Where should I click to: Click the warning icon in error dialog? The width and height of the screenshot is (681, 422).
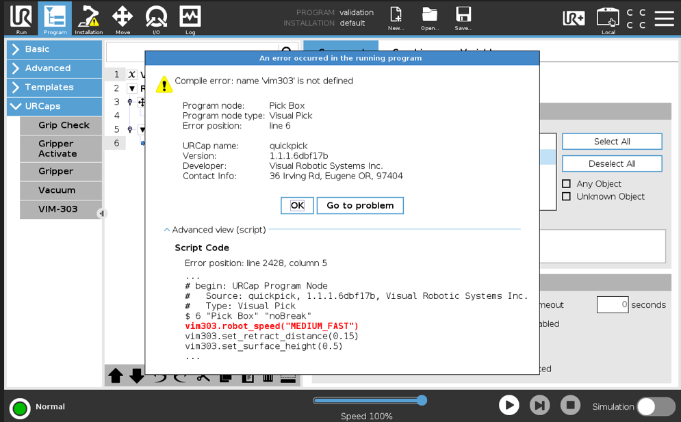[x=164, y=84]
